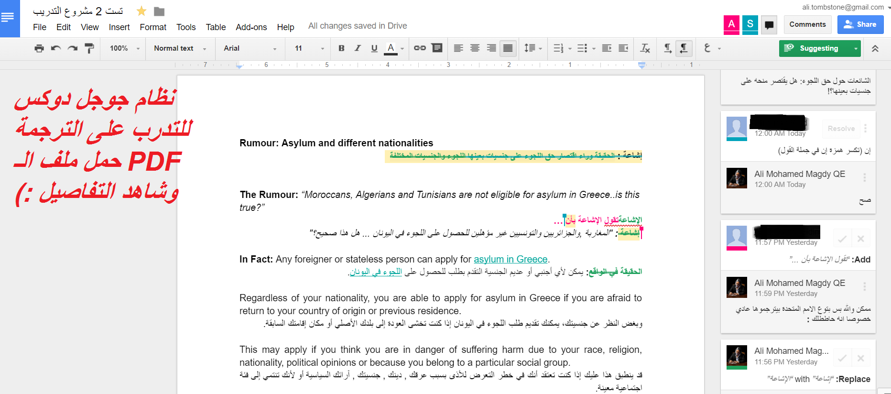Clear formatting from selection
Screen dimensions: 891x394
click(645, 48)
